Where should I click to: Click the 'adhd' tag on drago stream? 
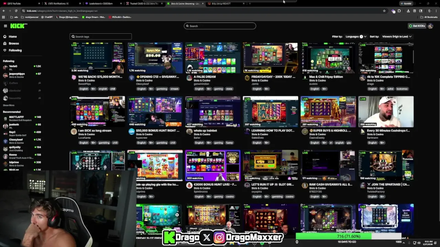pos(390,89)
